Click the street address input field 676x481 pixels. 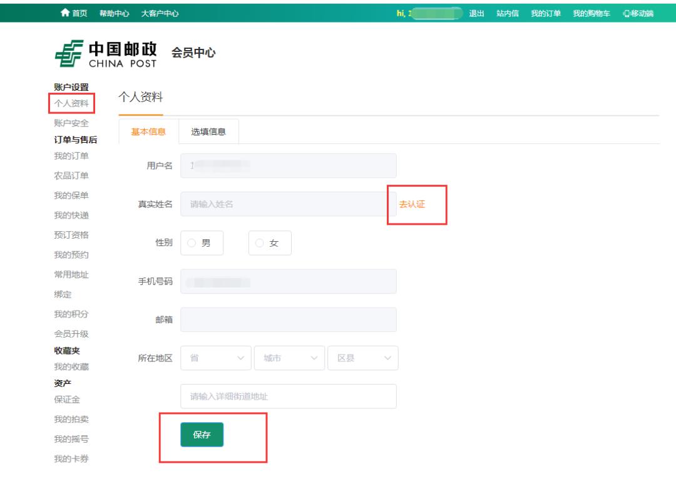click(288, 396)
